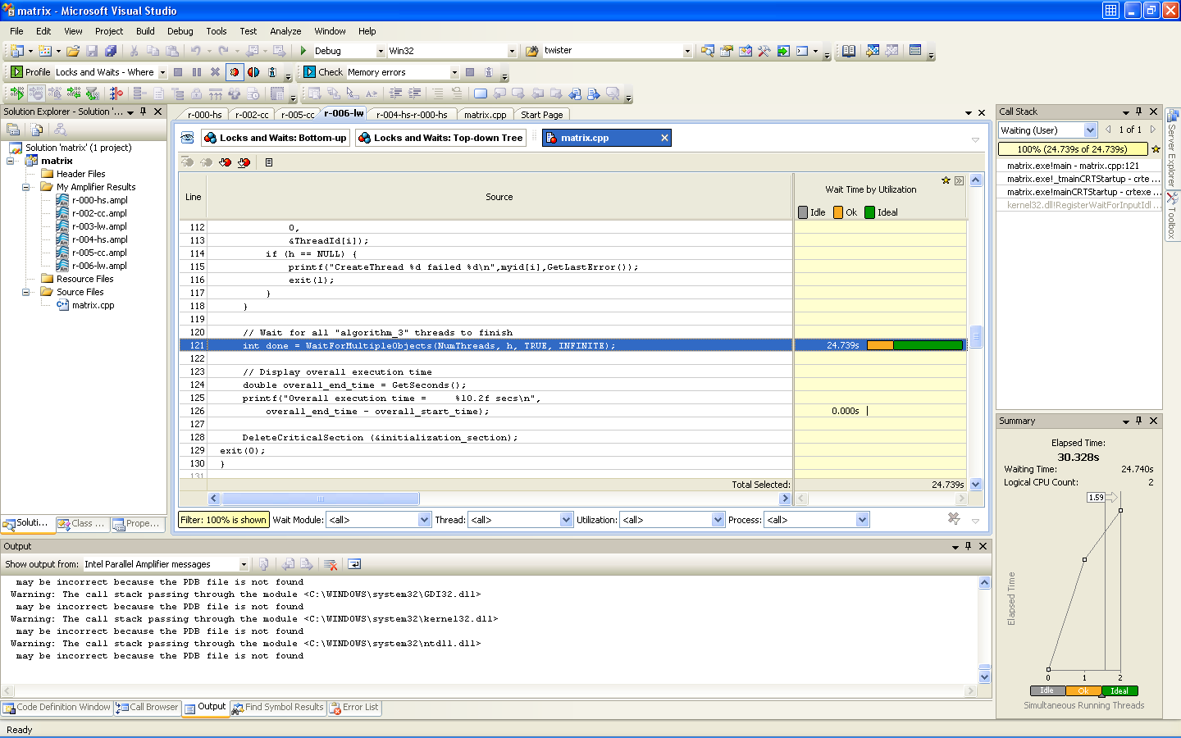Click the Start Debugging green arrow
This screenshot has height=738, width=1181.
(x=303, y=51)
